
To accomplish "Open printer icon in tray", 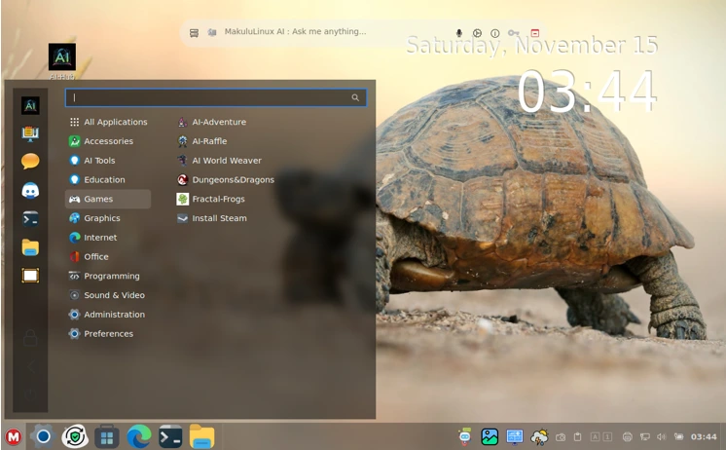I will click(628, 436).
